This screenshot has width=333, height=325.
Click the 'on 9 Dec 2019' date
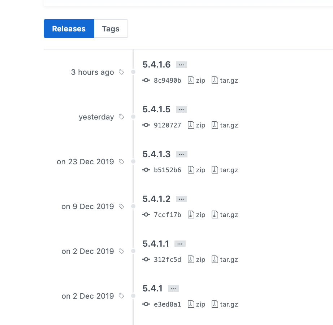point(88,207)
